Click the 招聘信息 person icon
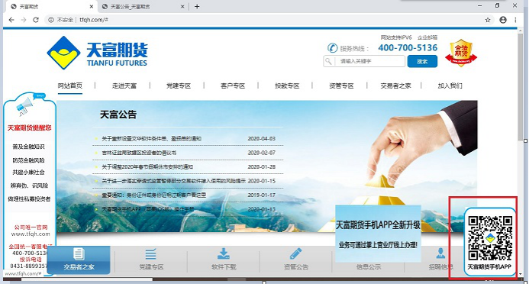 click(x=440, y=253)
